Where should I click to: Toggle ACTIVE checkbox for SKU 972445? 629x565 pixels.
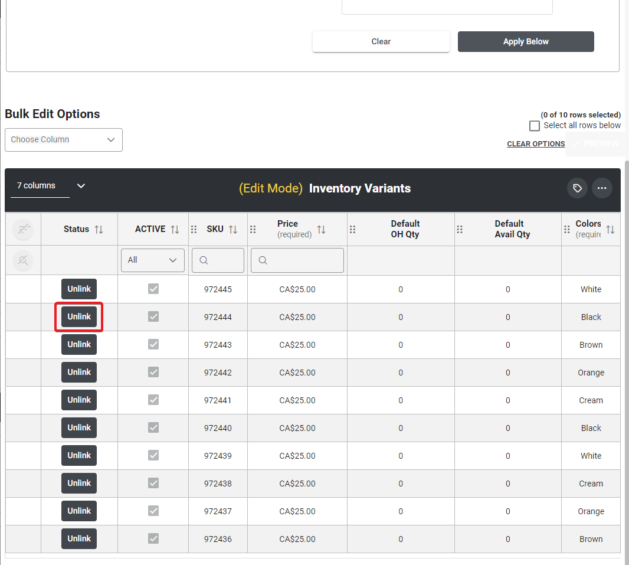point(153,289)
